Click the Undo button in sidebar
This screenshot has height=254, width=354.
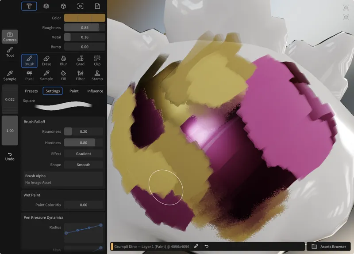[10, 156]
